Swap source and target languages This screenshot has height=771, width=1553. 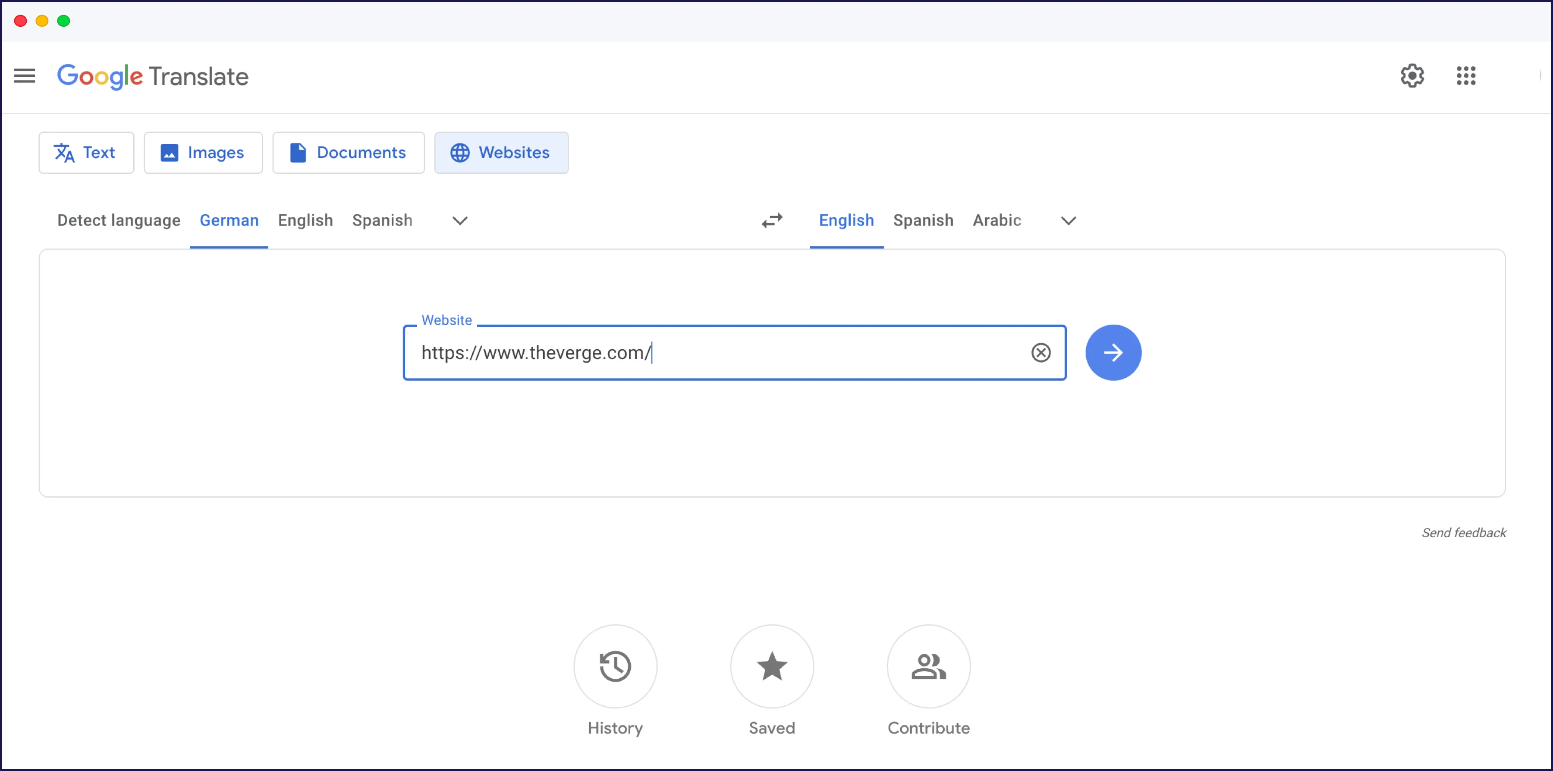[772, 221]
